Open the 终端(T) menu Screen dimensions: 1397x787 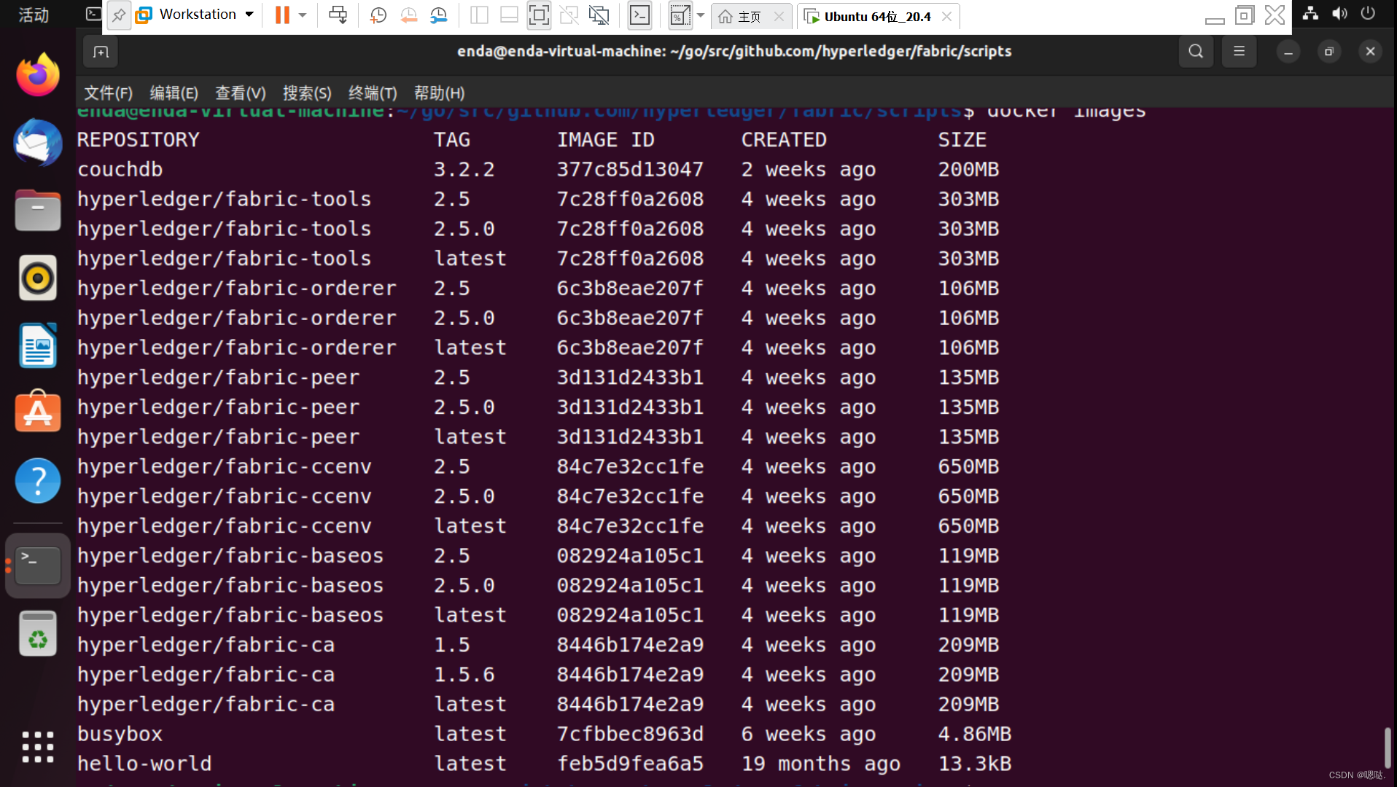(373, 93)
